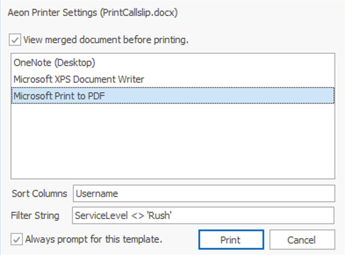
Task: Toggle the View merged document checkbox
Action: (16, 40)
